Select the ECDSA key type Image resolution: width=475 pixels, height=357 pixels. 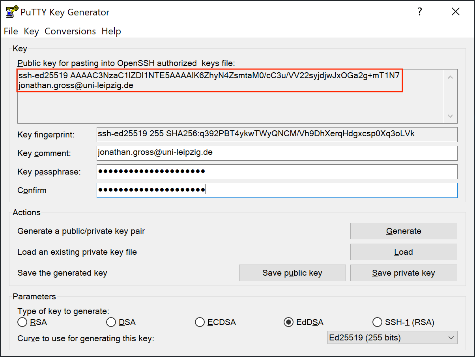[215, 322]
